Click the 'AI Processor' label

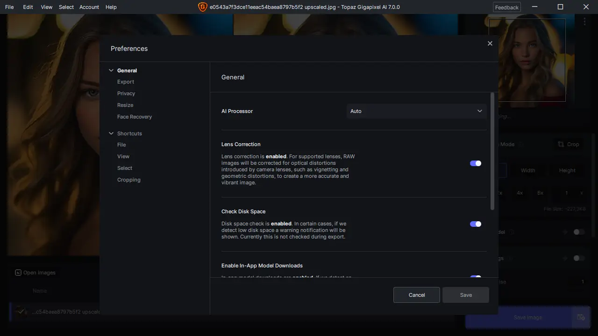[x=237, y=111]
